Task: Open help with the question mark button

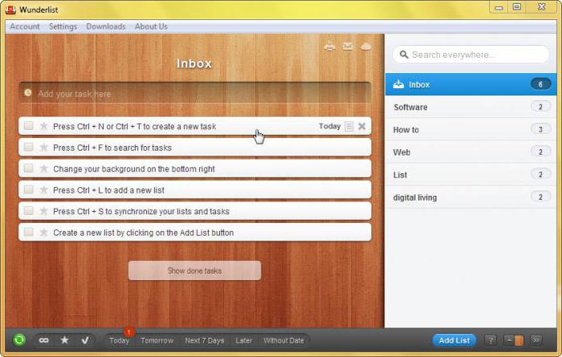Action: (x=491, y=340)
